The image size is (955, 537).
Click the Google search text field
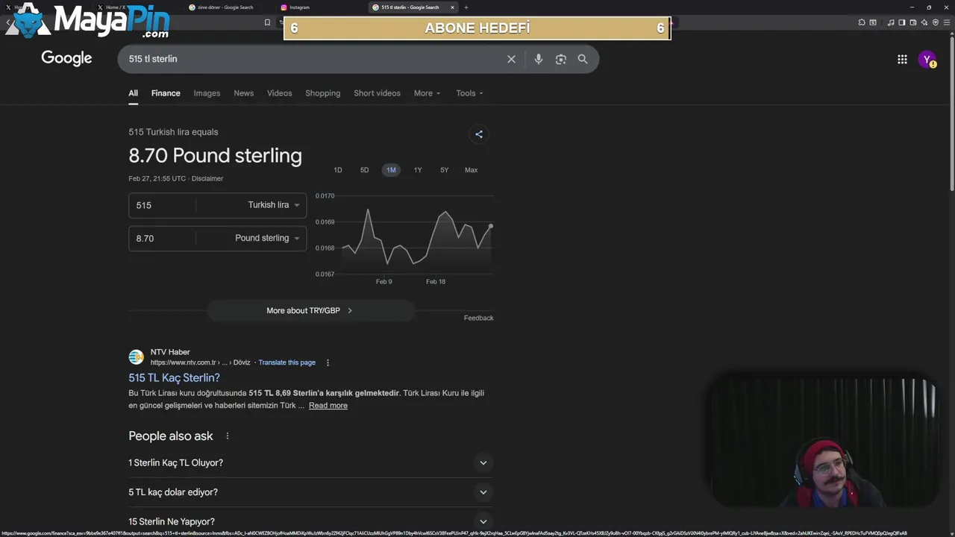click(x=313, y=59)
